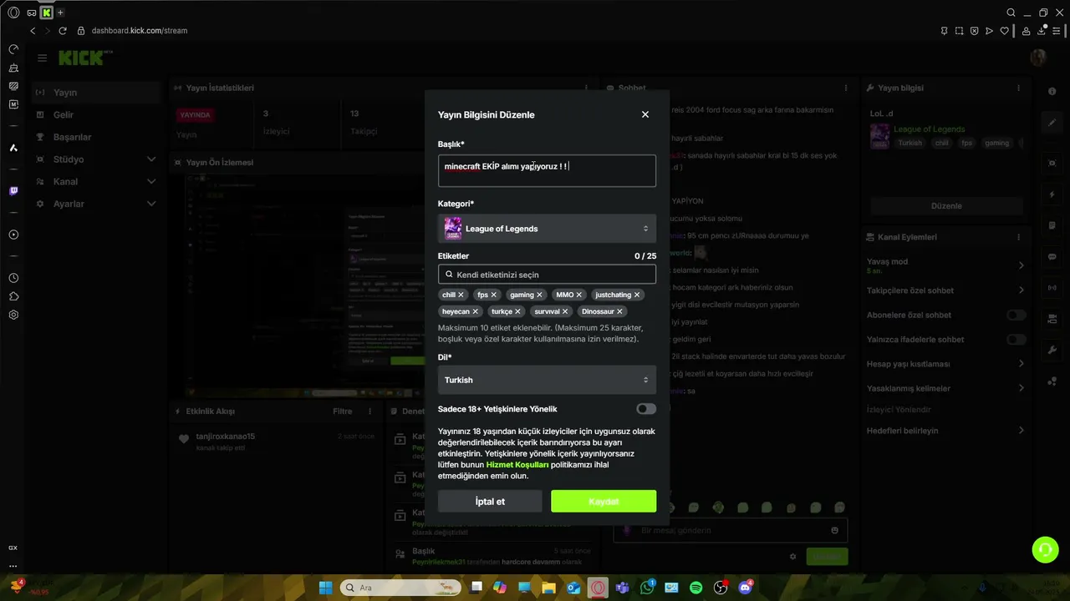Remove the justchating tag
The width and height of the screenshot is (1070, 601).
pos(637,295)
